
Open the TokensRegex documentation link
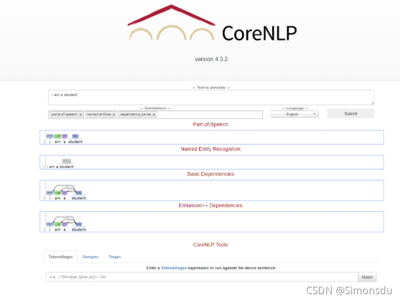coord(174,268)
